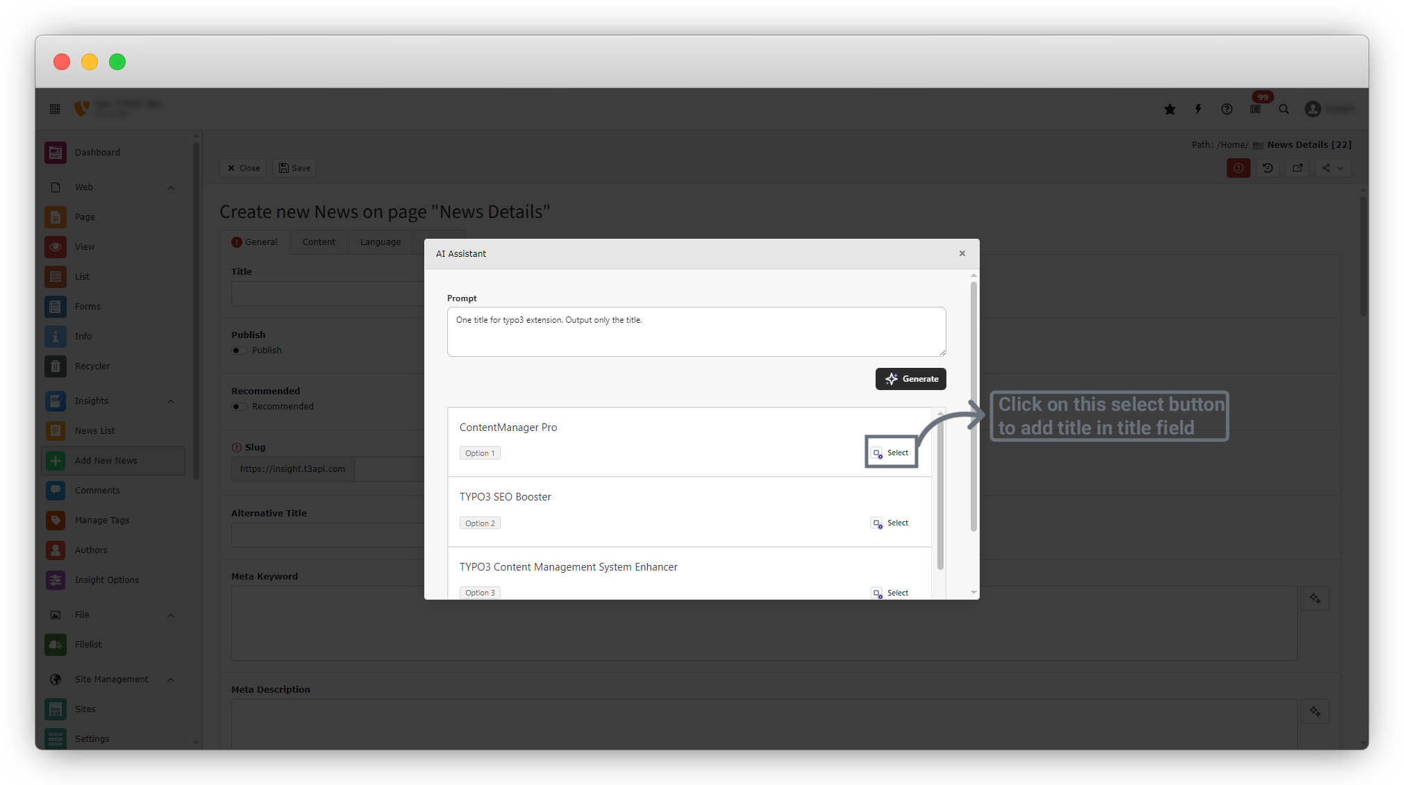
Task: Collapse the Insights section chevron
Action: [171, 401]
